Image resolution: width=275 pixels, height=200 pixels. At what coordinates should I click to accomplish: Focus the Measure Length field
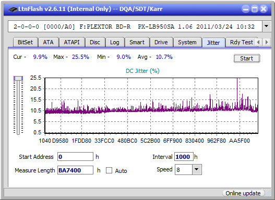click(x=76, y=170)
